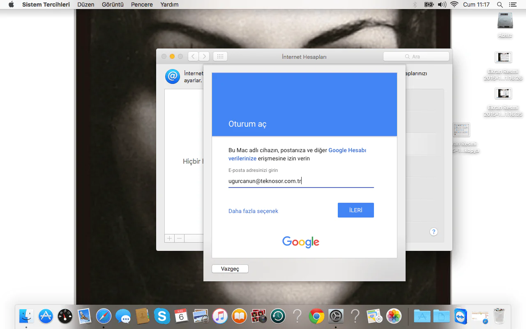Open the Documents folder in dock

point(441,316)
